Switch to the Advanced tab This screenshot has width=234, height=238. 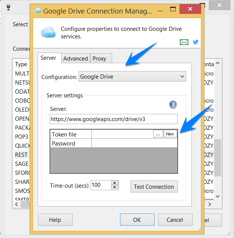76,58
